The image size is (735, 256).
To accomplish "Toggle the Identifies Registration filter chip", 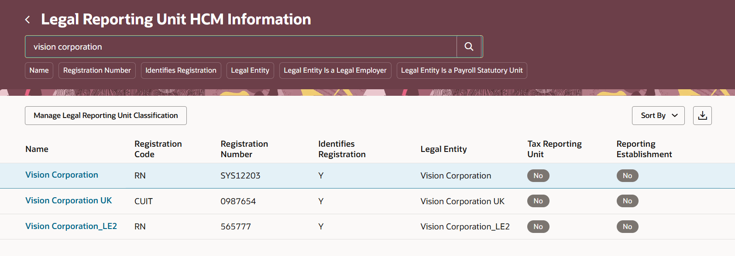I will tap(181, 71).
